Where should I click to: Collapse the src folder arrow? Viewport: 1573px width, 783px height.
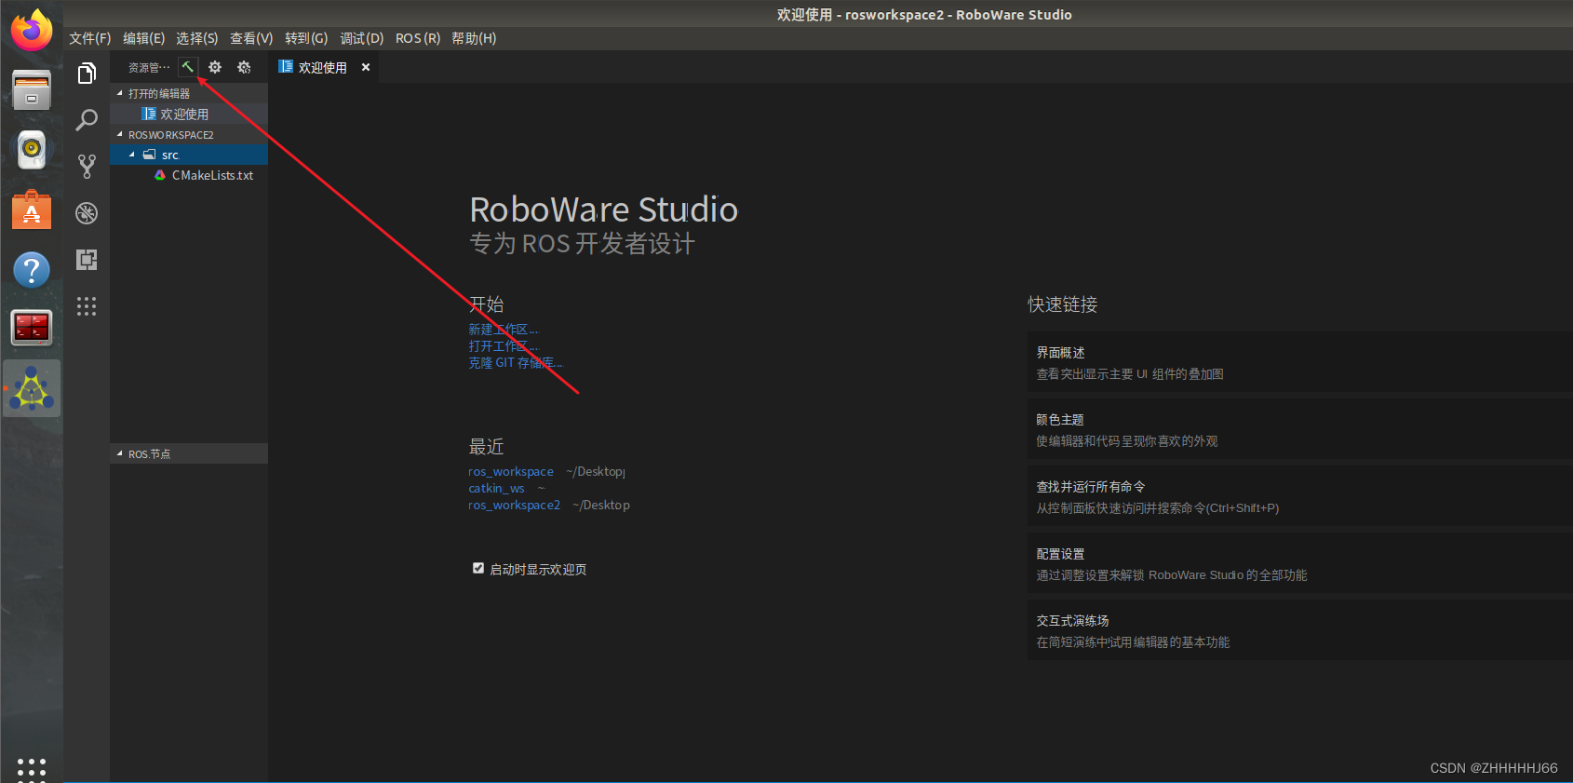(131, 155)
